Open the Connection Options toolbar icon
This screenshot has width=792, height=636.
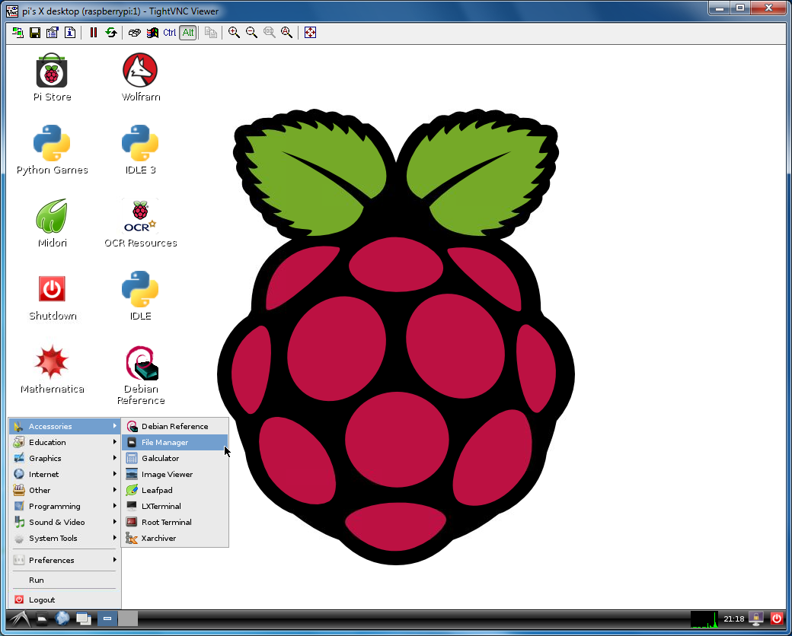coord(52,33)
